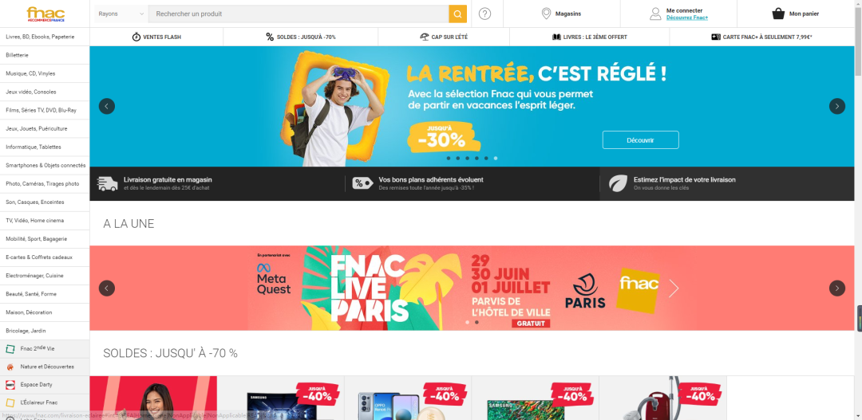Follow the Découvrez Fnac+ link
862x420 pixels.
[x=687, y=18]
